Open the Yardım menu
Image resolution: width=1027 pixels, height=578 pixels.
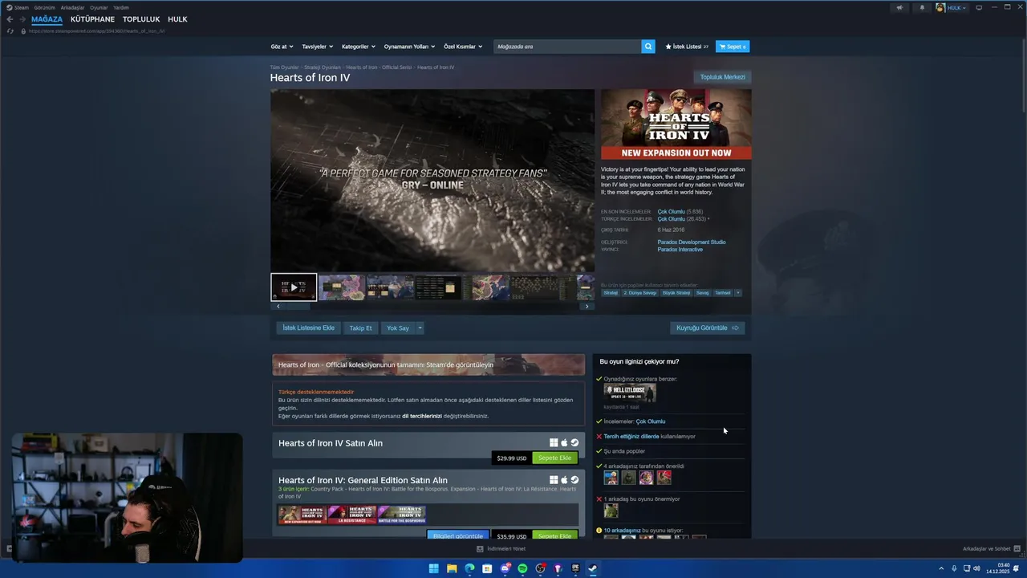tap(121, 7)
